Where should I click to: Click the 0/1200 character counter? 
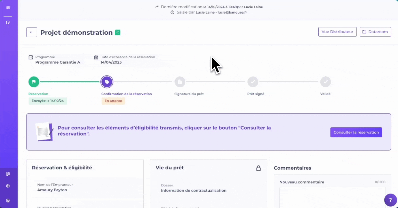click(x=380, y=182)
